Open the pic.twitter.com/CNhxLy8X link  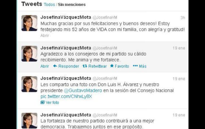(66, 97)
